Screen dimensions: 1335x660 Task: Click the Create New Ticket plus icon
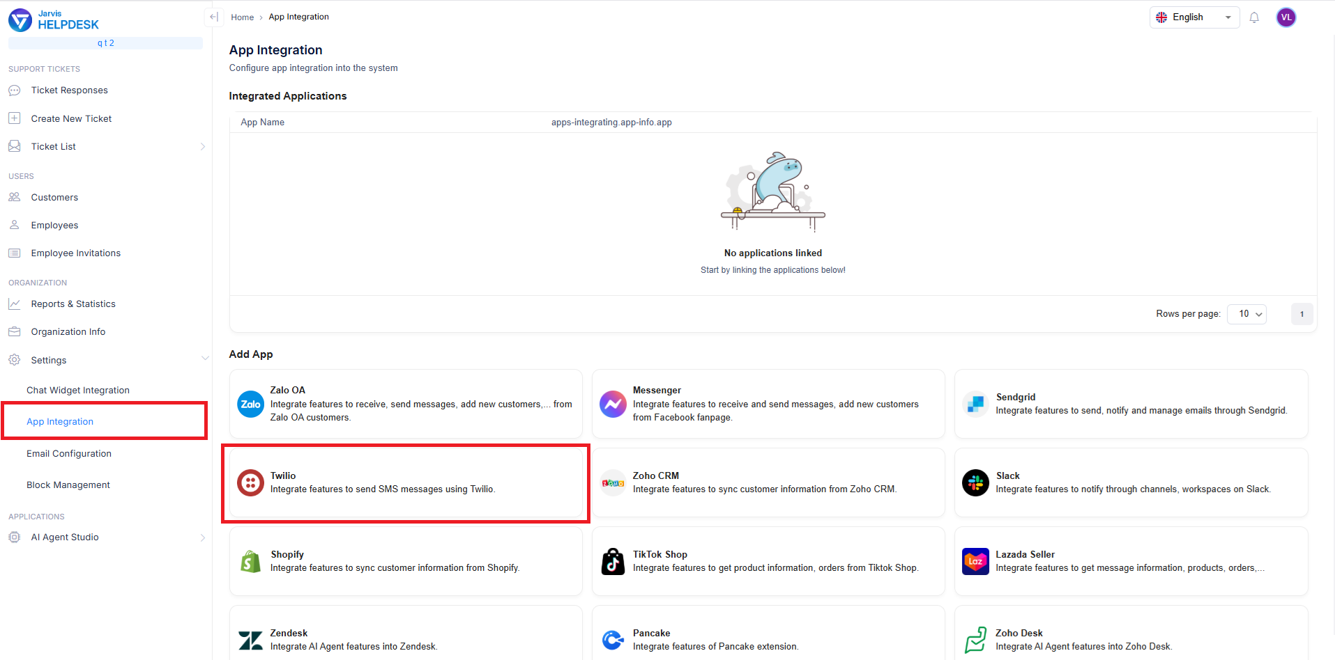pyautogui.click(x=14, y=118)
